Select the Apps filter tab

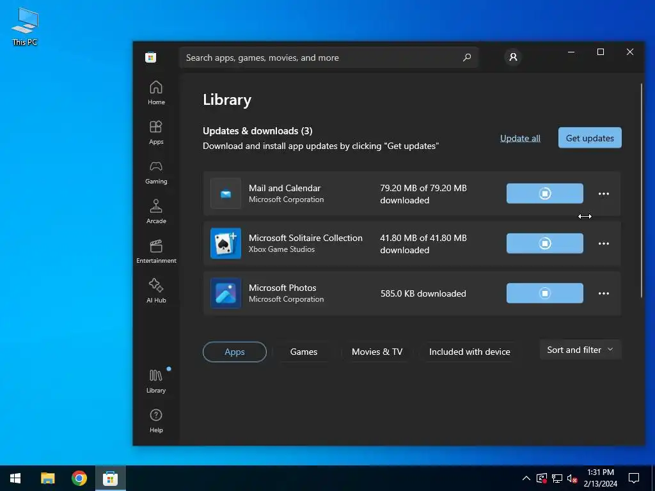234,352
